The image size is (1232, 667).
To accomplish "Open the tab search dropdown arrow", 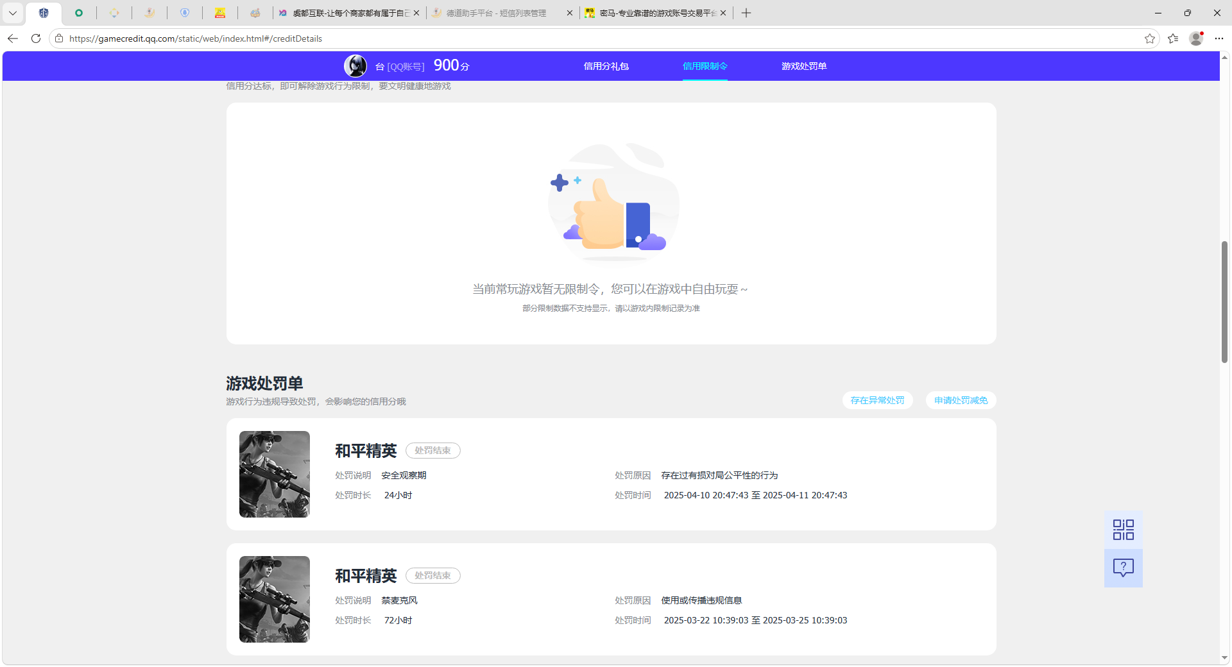I will [13, 13].
